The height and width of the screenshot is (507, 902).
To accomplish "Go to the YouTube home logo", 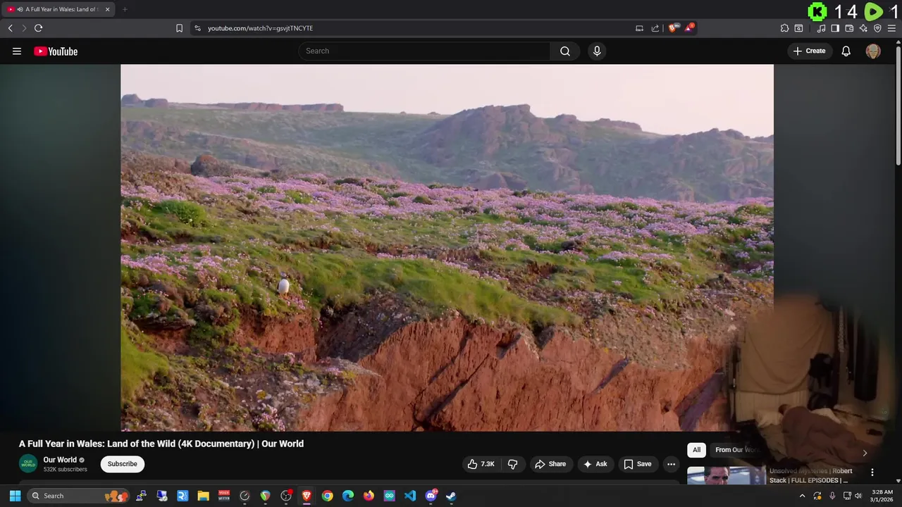I will click(56, 51).
